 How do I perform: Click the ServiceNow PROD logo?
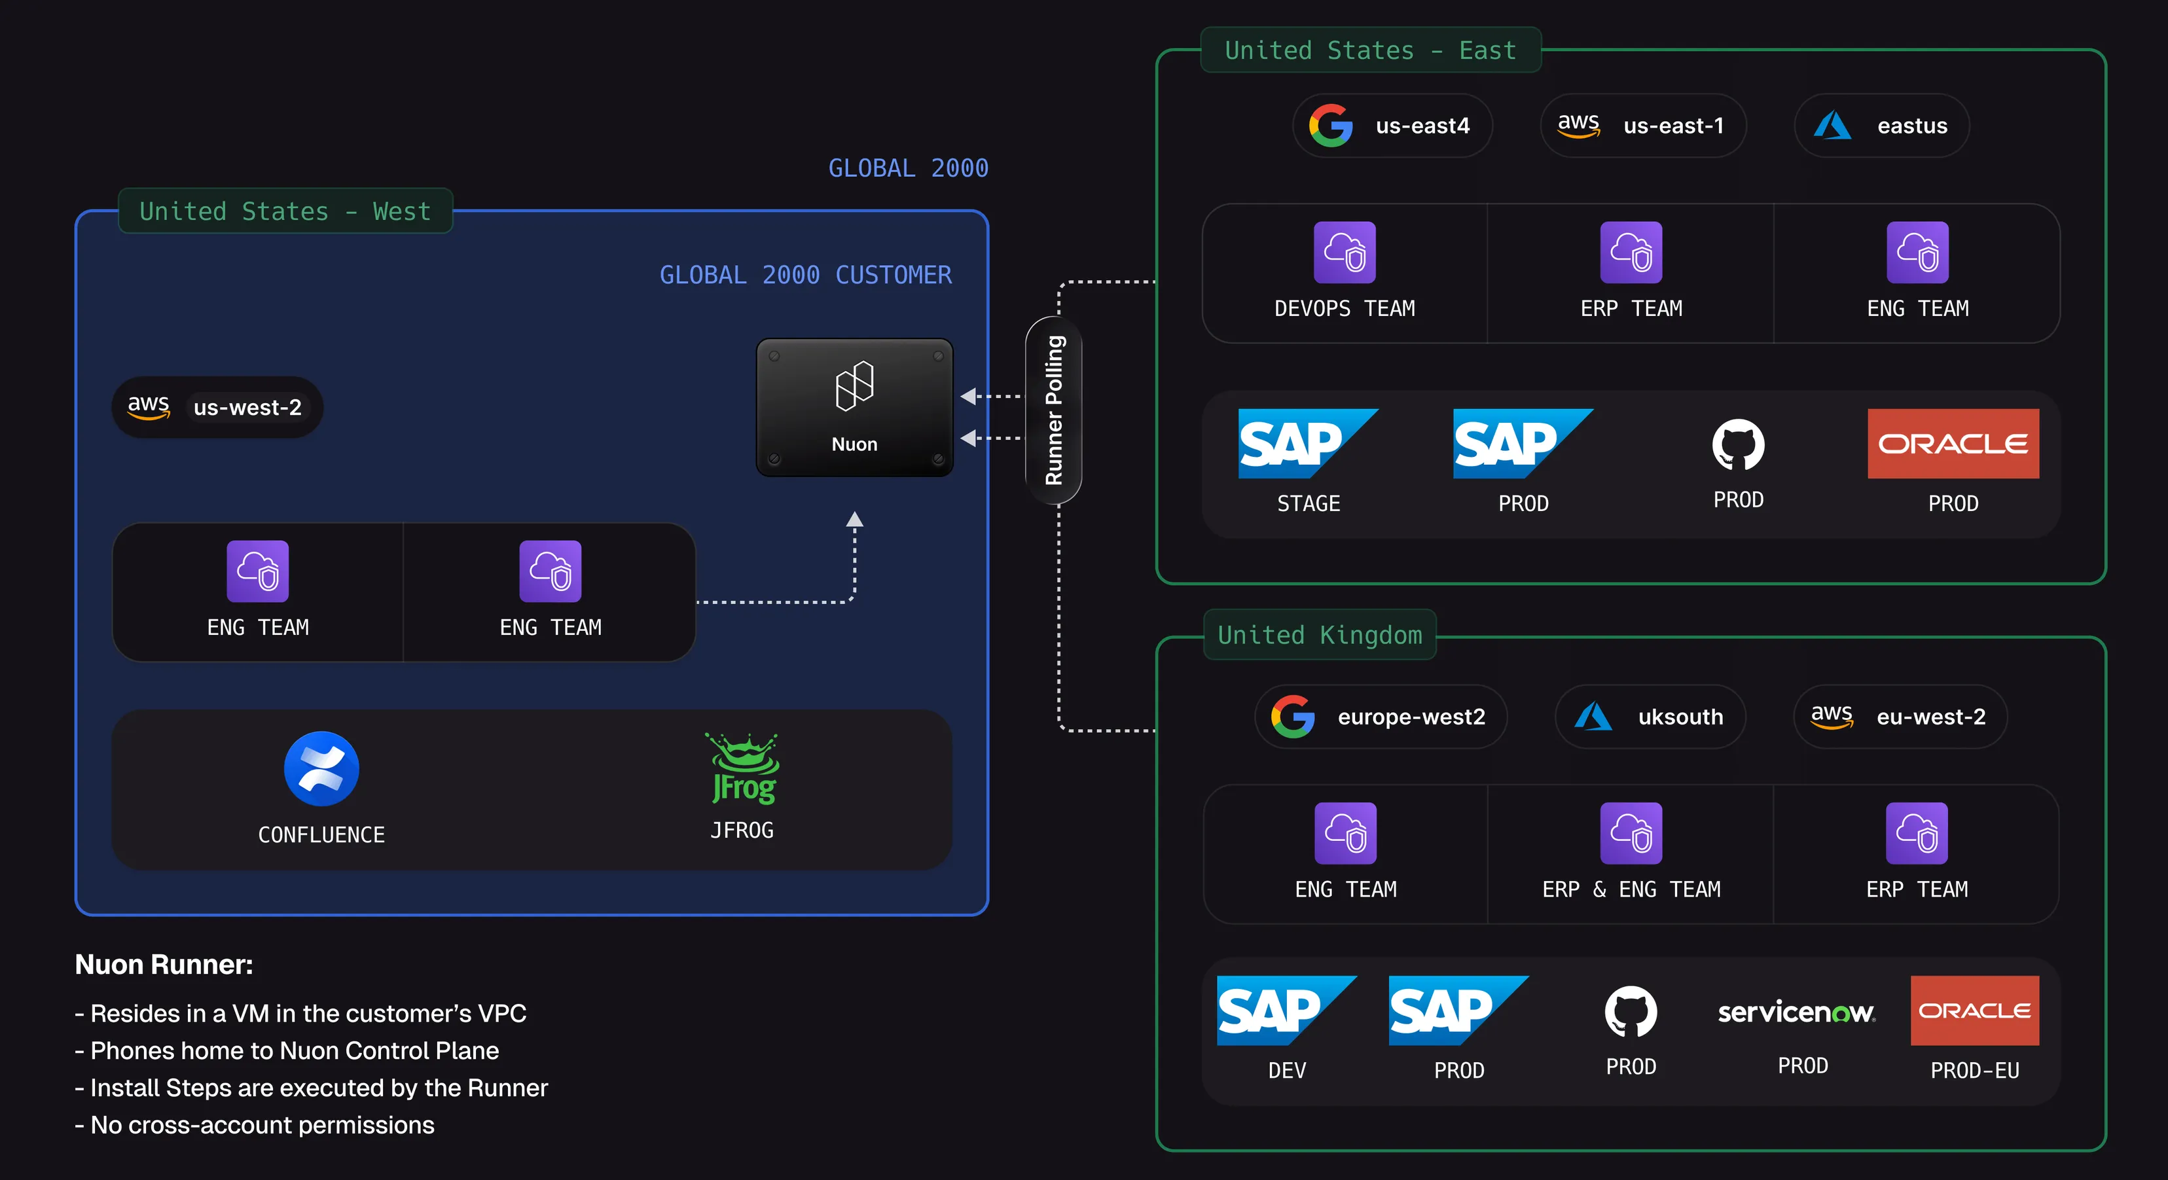click(1796, 1011)
